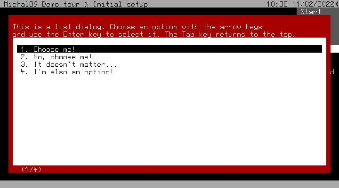Click the empty white area below the options

click(x=169, y=120)
